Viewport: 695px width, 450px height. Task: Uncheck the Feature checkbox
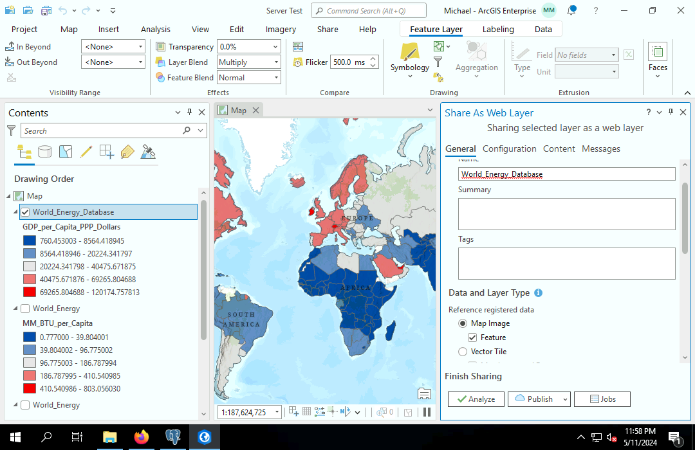point(472,337)
